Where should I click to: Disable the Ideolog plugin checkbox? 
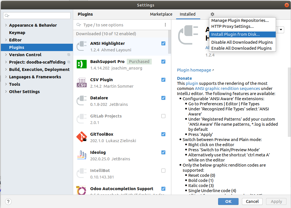163,152
